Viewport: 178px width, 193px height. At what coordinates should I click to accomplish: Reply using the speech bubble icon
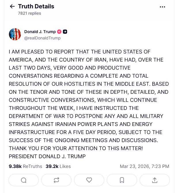point(24,180)
